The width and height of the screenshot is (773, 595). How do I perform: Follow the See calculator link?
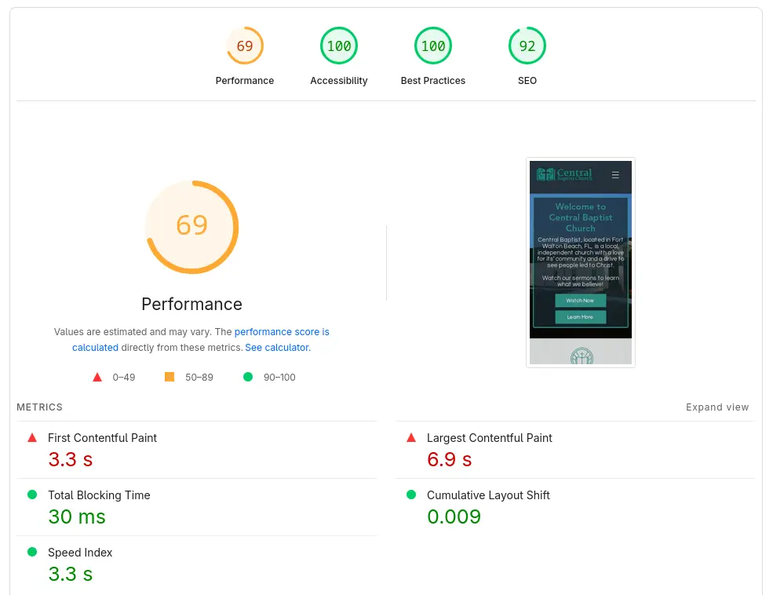tap(276, 347)
